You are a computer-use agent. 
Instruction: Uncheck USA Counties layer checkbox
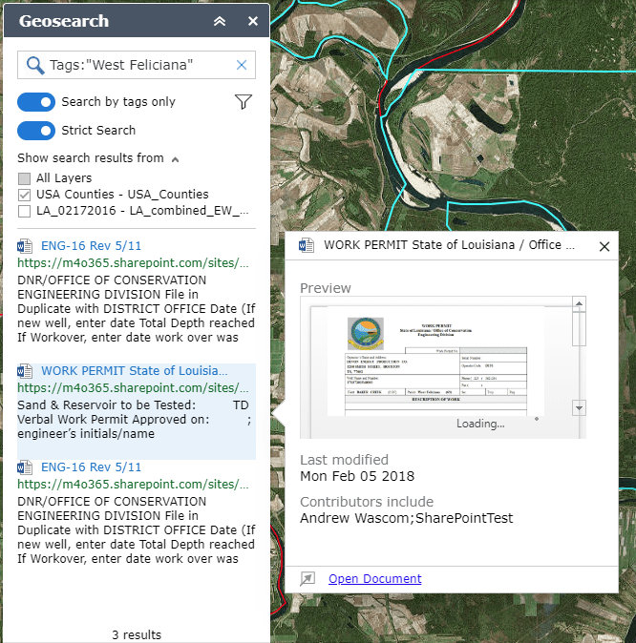coord(24,195)
